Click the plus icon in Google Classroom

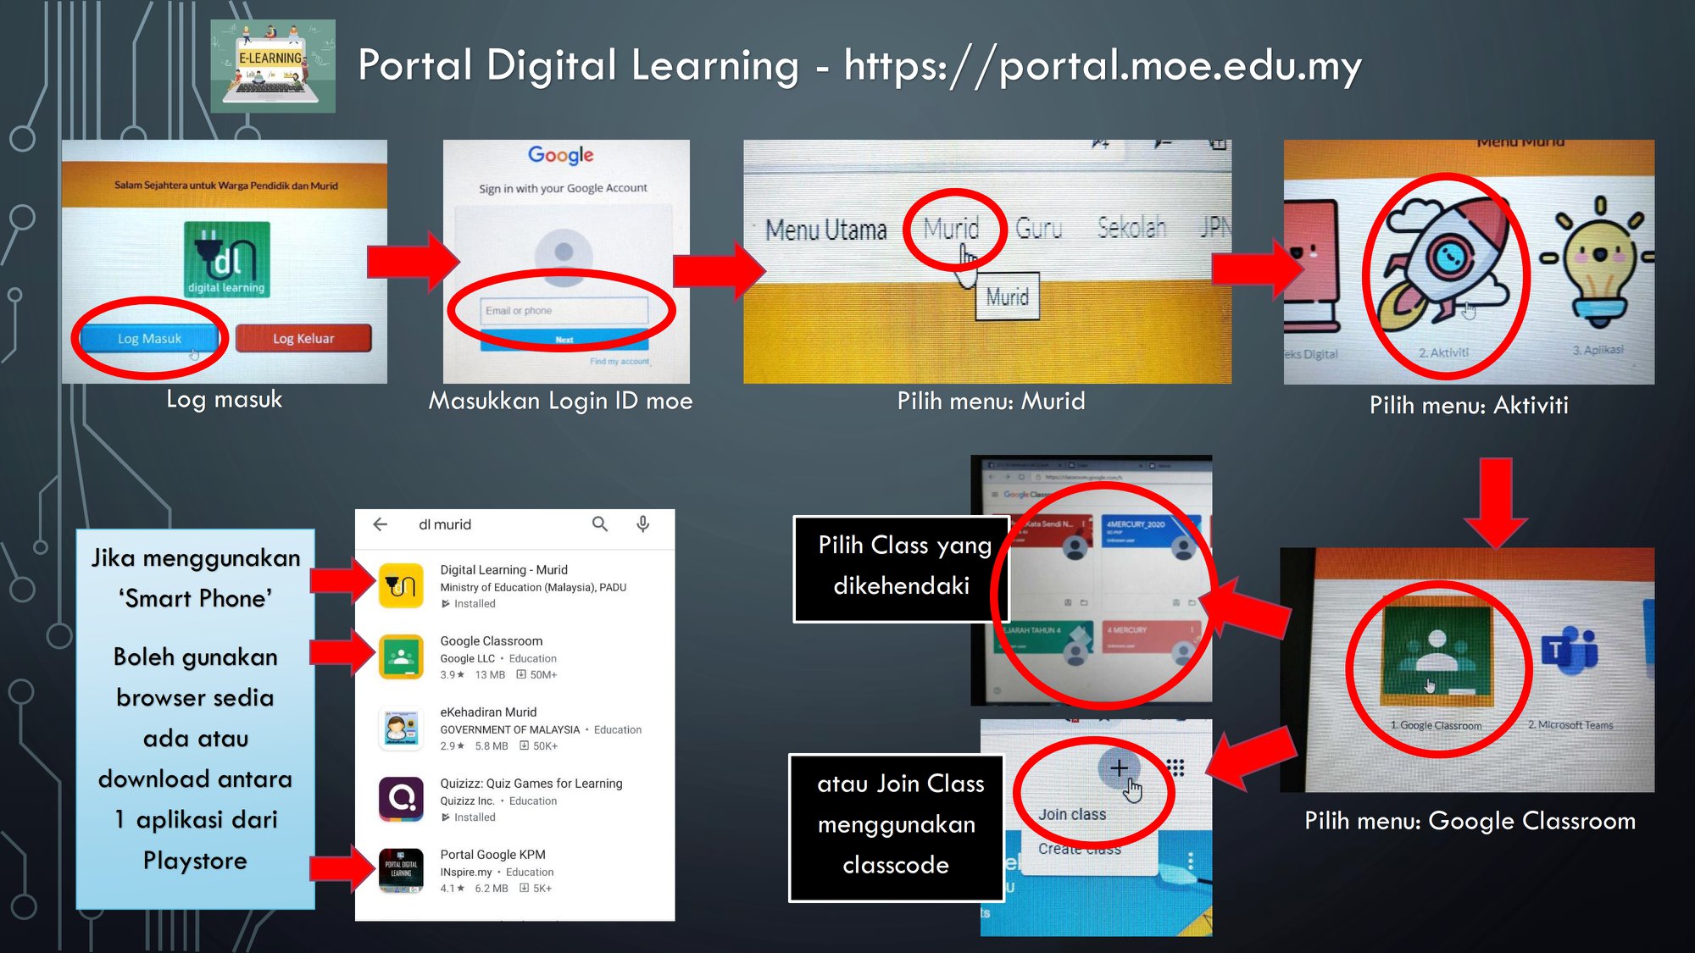(x=1119, y=767)
